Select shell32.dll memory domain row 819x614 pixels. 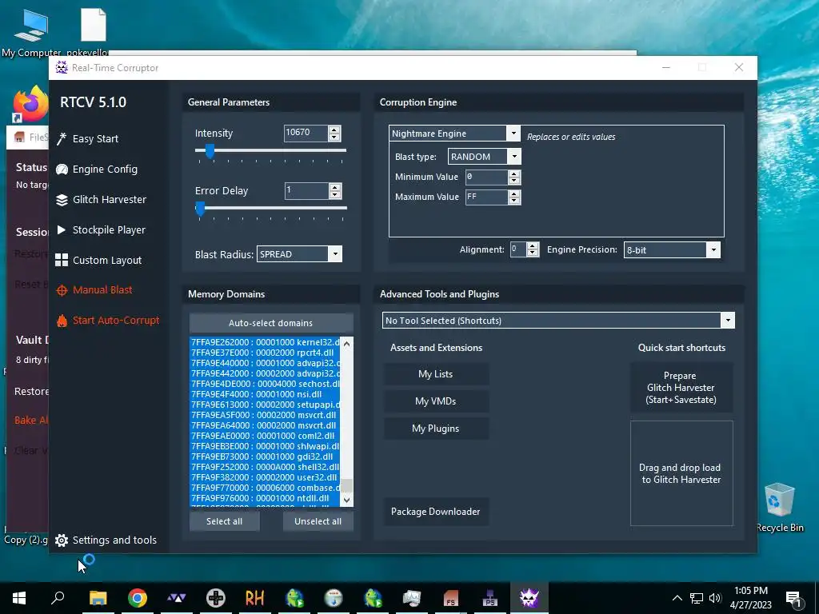[265, 467]
